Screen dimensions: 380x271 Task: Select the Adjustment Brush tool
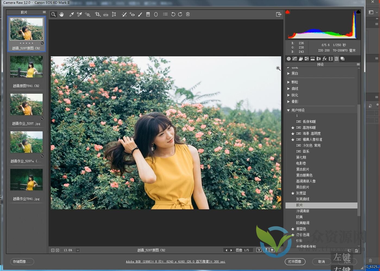pyautogui.click(x=140, y=14)
